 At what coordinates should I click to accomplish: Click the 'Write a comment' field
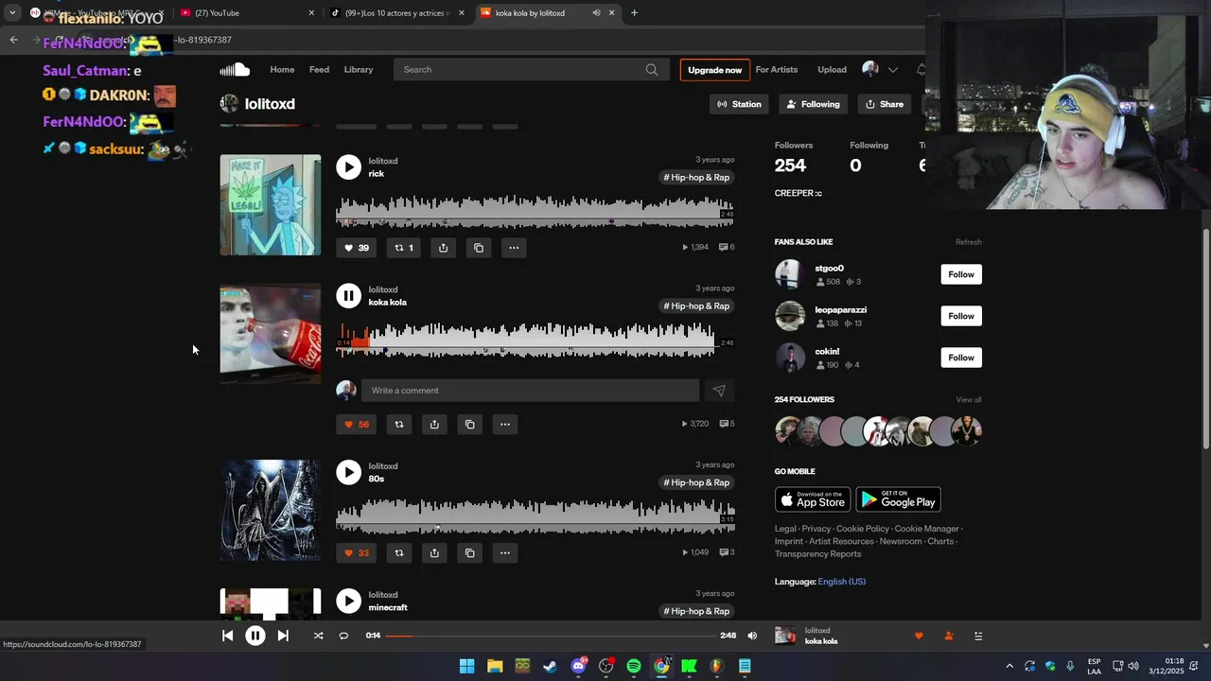tap(530, 391)
